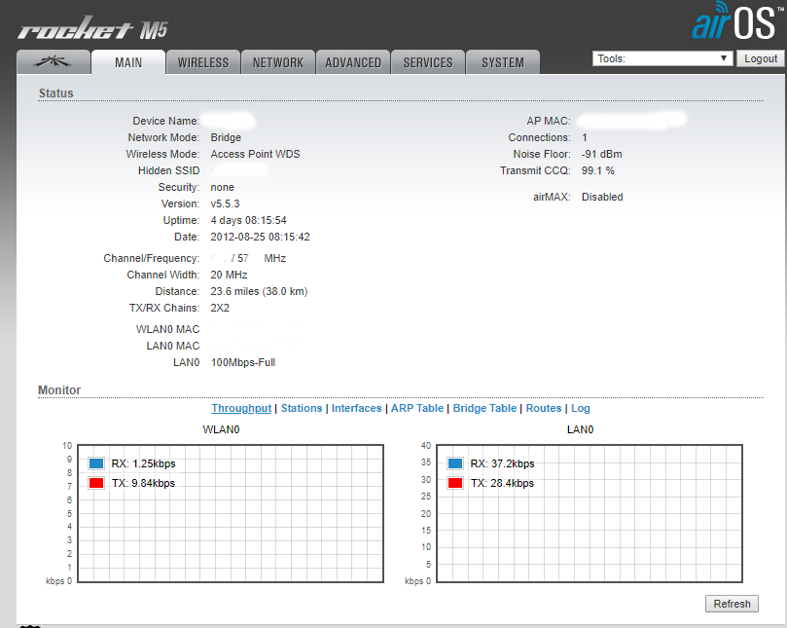Select the '100Mbps-Full' LAN0 value
This screenshot has width=787, height=628.
point(243,362)
